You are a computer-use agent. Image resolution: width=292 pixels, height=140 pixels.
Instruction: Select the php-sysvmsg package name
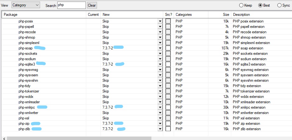pyautogui.click(x=28, y=70)
